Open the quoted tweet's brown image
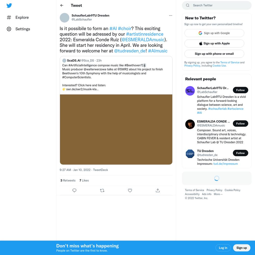 [116, 130]
